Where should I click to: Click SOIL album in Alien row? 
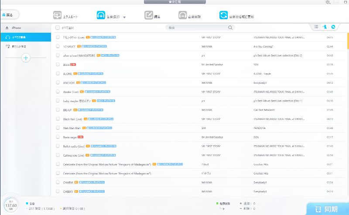256,65
